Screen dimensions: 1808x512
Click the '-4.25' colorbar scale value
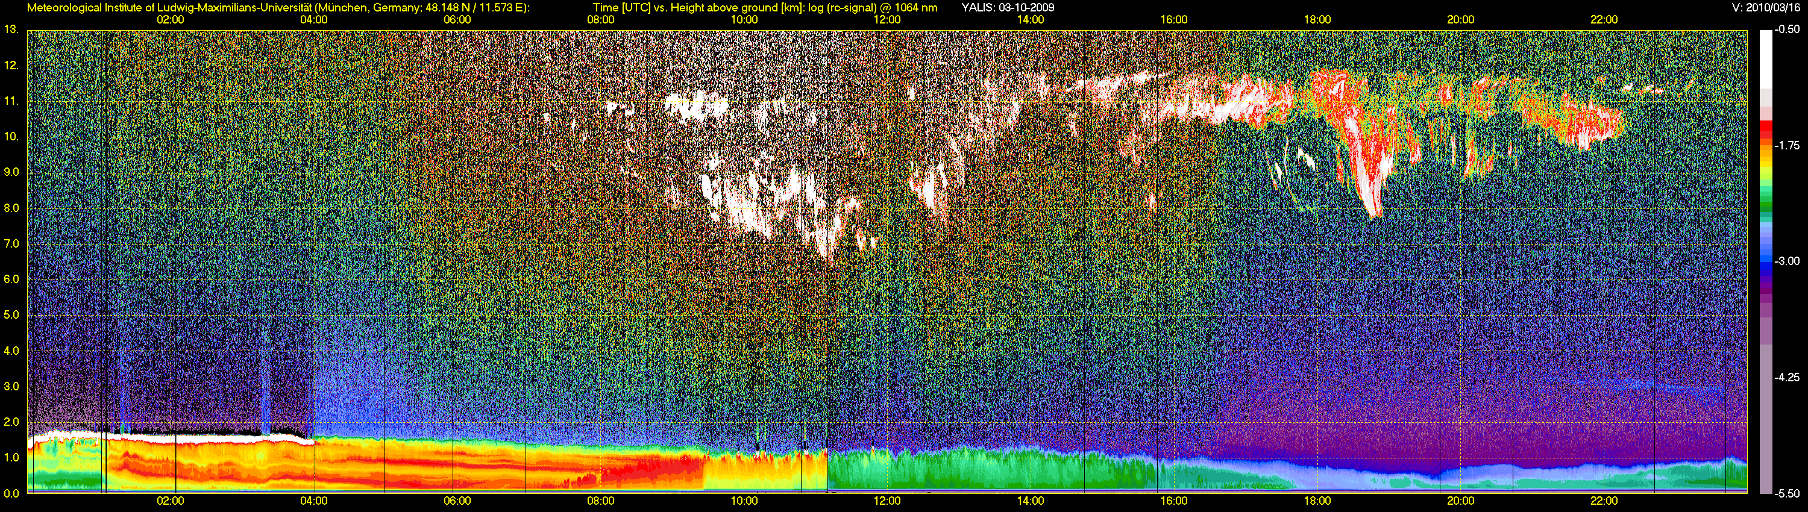click(x=1787, y=377)
